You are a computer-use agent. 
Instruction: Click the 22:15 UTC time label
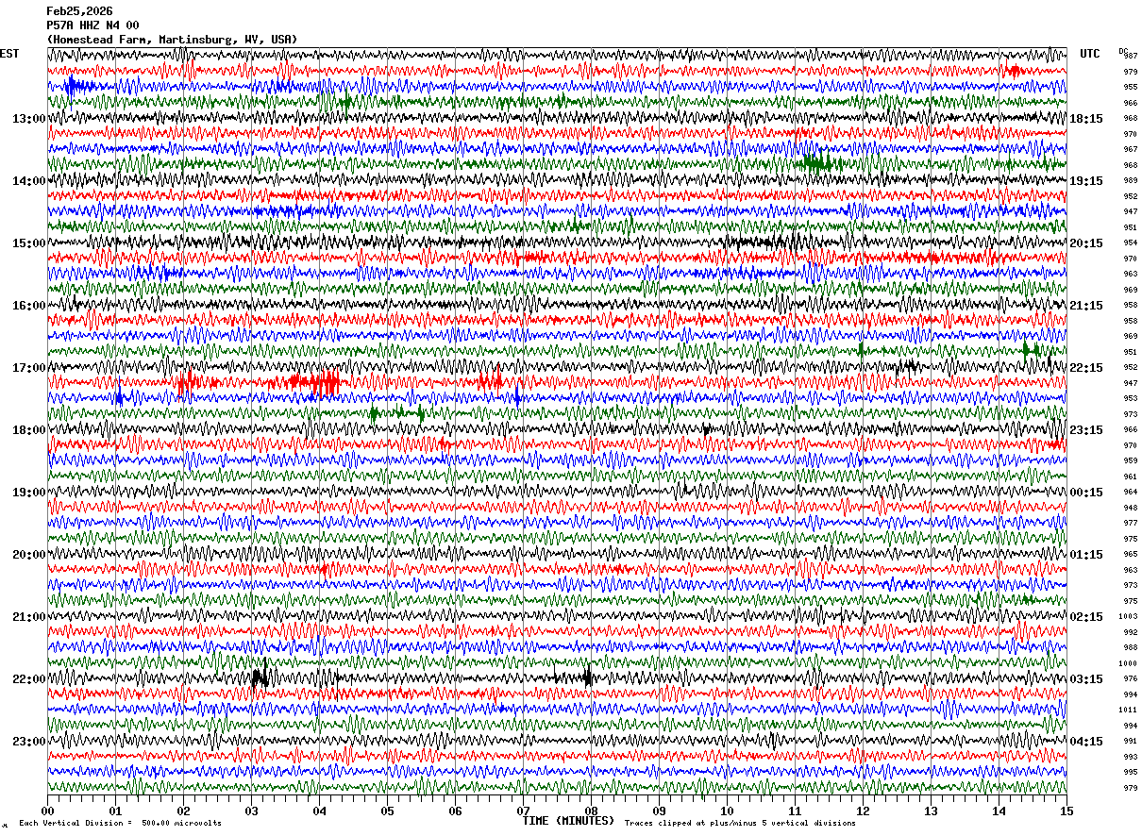(x=1085, y=367)
